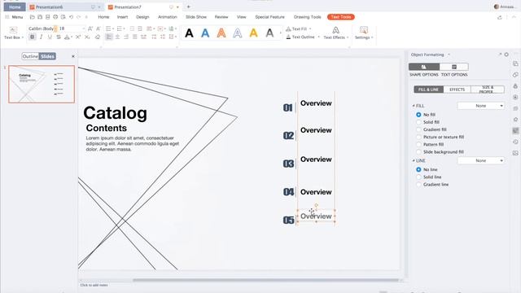521x293 pixels.
Task: Open the SIZE & PROPERTIES section tab
Action: tap(488, 90)
